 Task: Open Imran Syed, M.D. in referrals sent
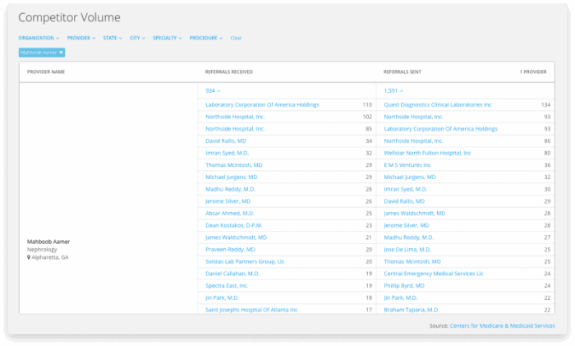pos(406,189)
